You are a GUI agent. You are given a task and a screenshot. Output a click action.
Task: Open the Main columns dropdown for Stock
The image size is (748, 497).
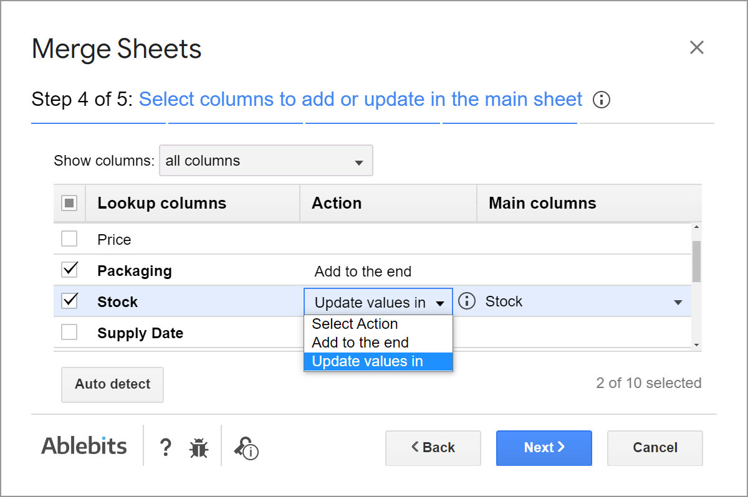pyautogui.click(x=678, y=301)
